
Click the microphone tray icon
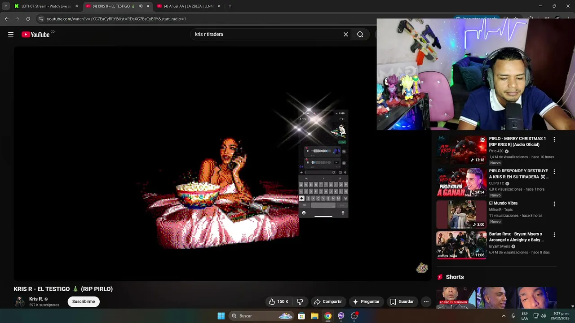click(x=513, y=316)
